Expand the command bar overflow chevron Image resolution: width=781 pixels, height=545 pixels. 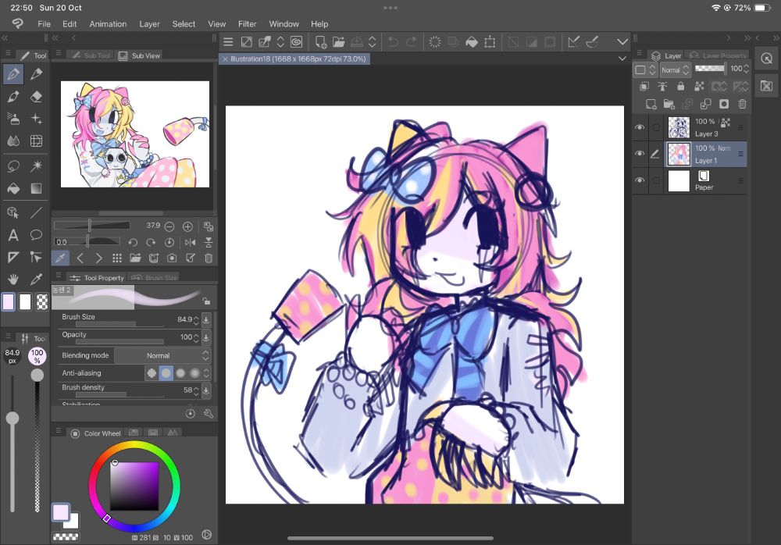(622, 42)
